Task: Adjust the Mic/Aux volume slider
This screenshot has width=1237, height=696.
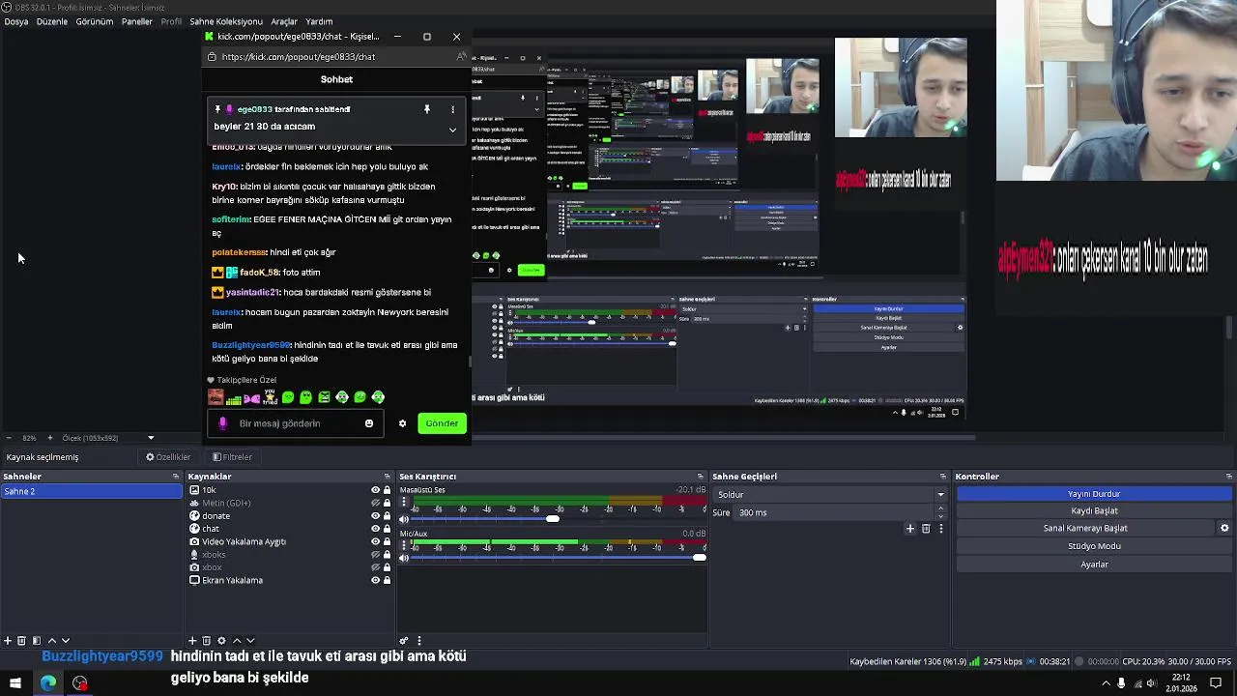Action: (700, 558)
